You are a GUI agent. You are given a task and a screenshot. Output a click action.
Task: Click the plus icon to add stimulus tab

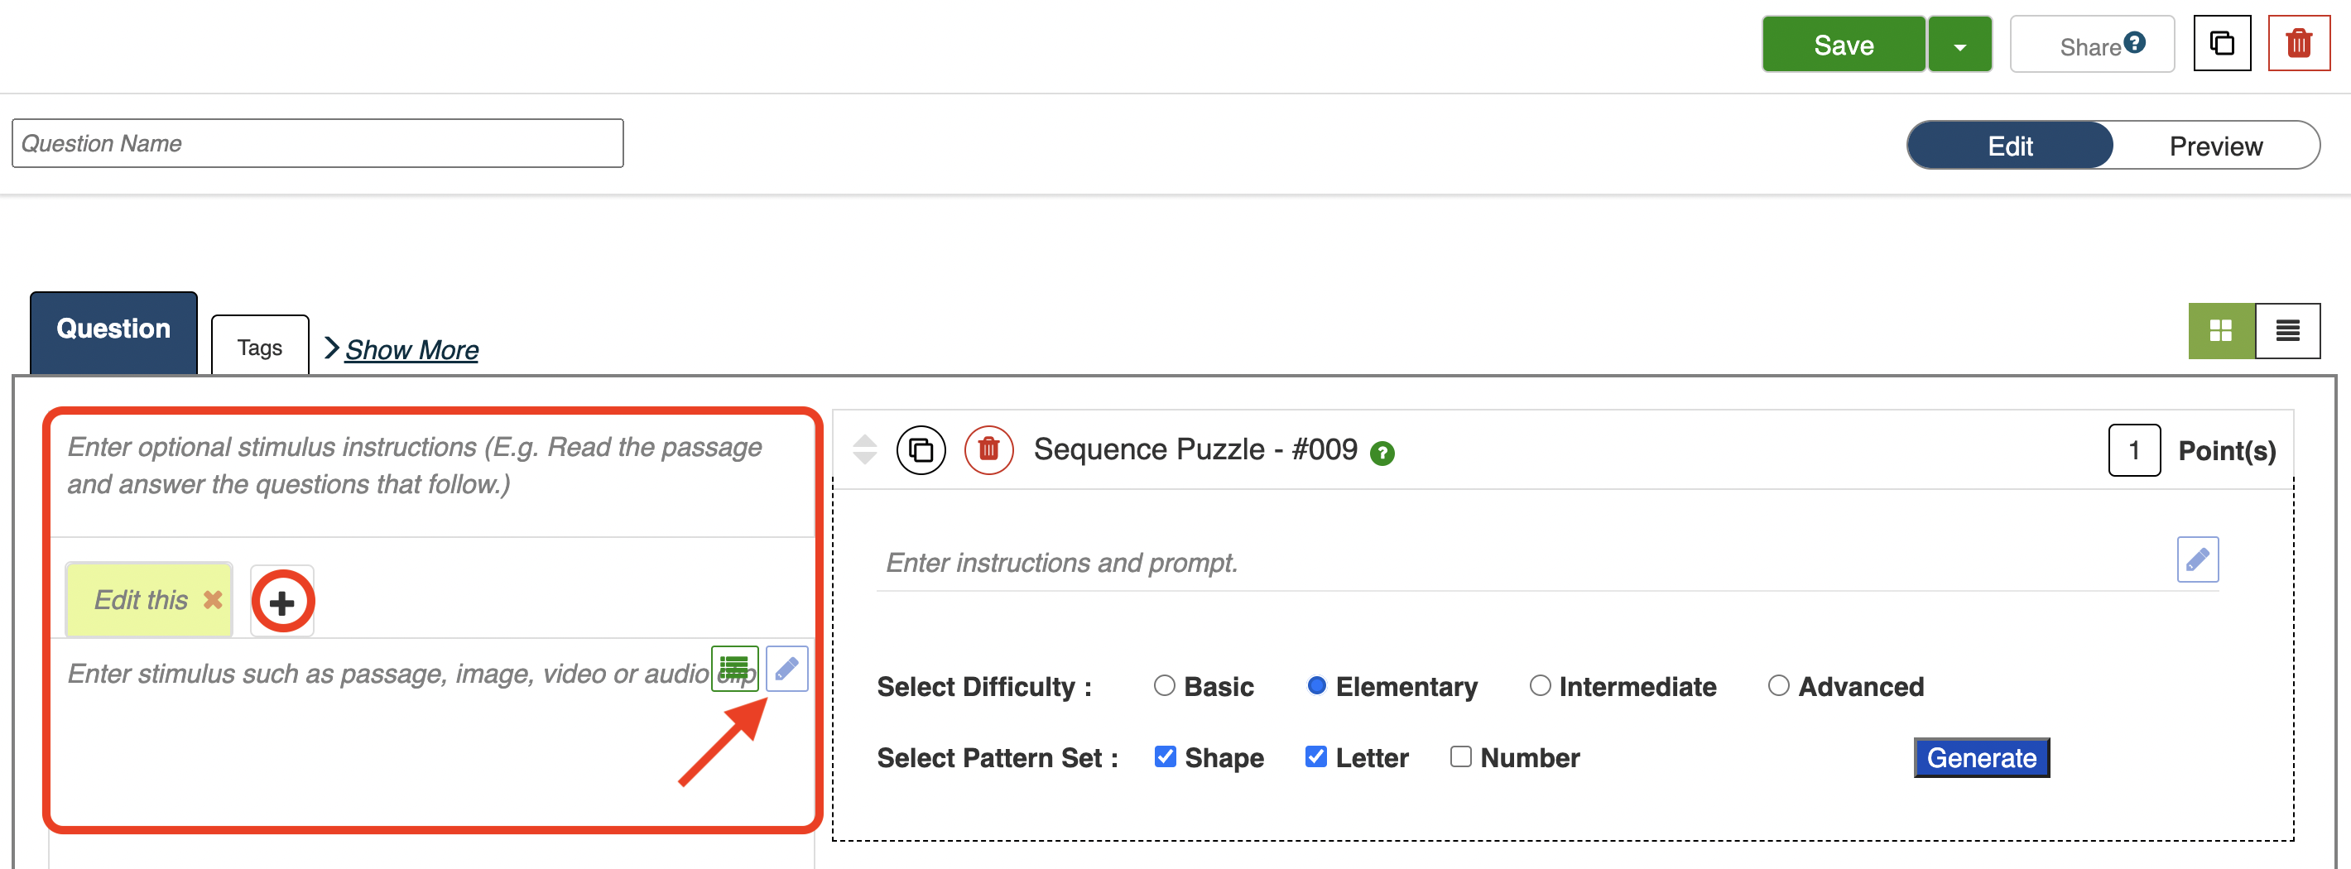click(x=282, y=602)
